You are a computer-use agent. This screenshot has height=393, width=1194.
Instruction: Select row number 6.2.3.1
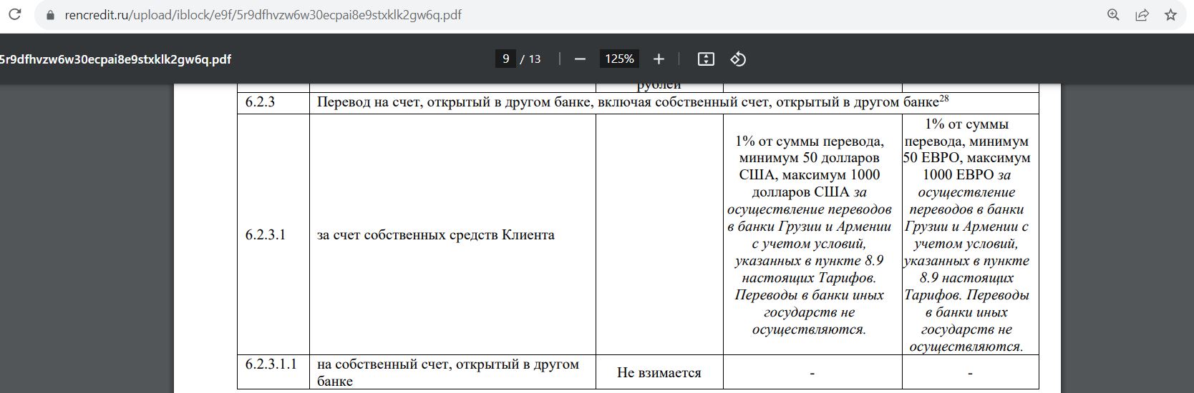(265, 234)
